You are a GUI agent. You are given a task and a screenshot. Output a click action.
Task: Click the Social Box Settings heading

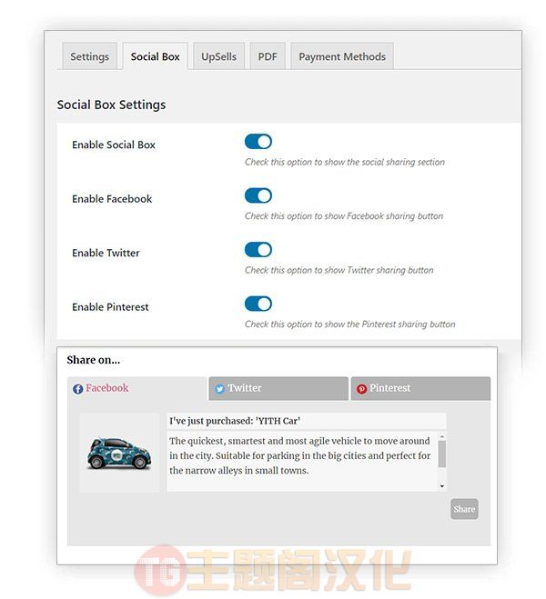(111, 105)
